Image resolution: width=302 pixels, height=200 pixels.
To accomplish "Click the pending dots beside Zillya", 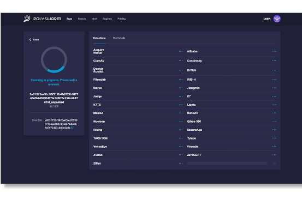I will click(181, 163).
